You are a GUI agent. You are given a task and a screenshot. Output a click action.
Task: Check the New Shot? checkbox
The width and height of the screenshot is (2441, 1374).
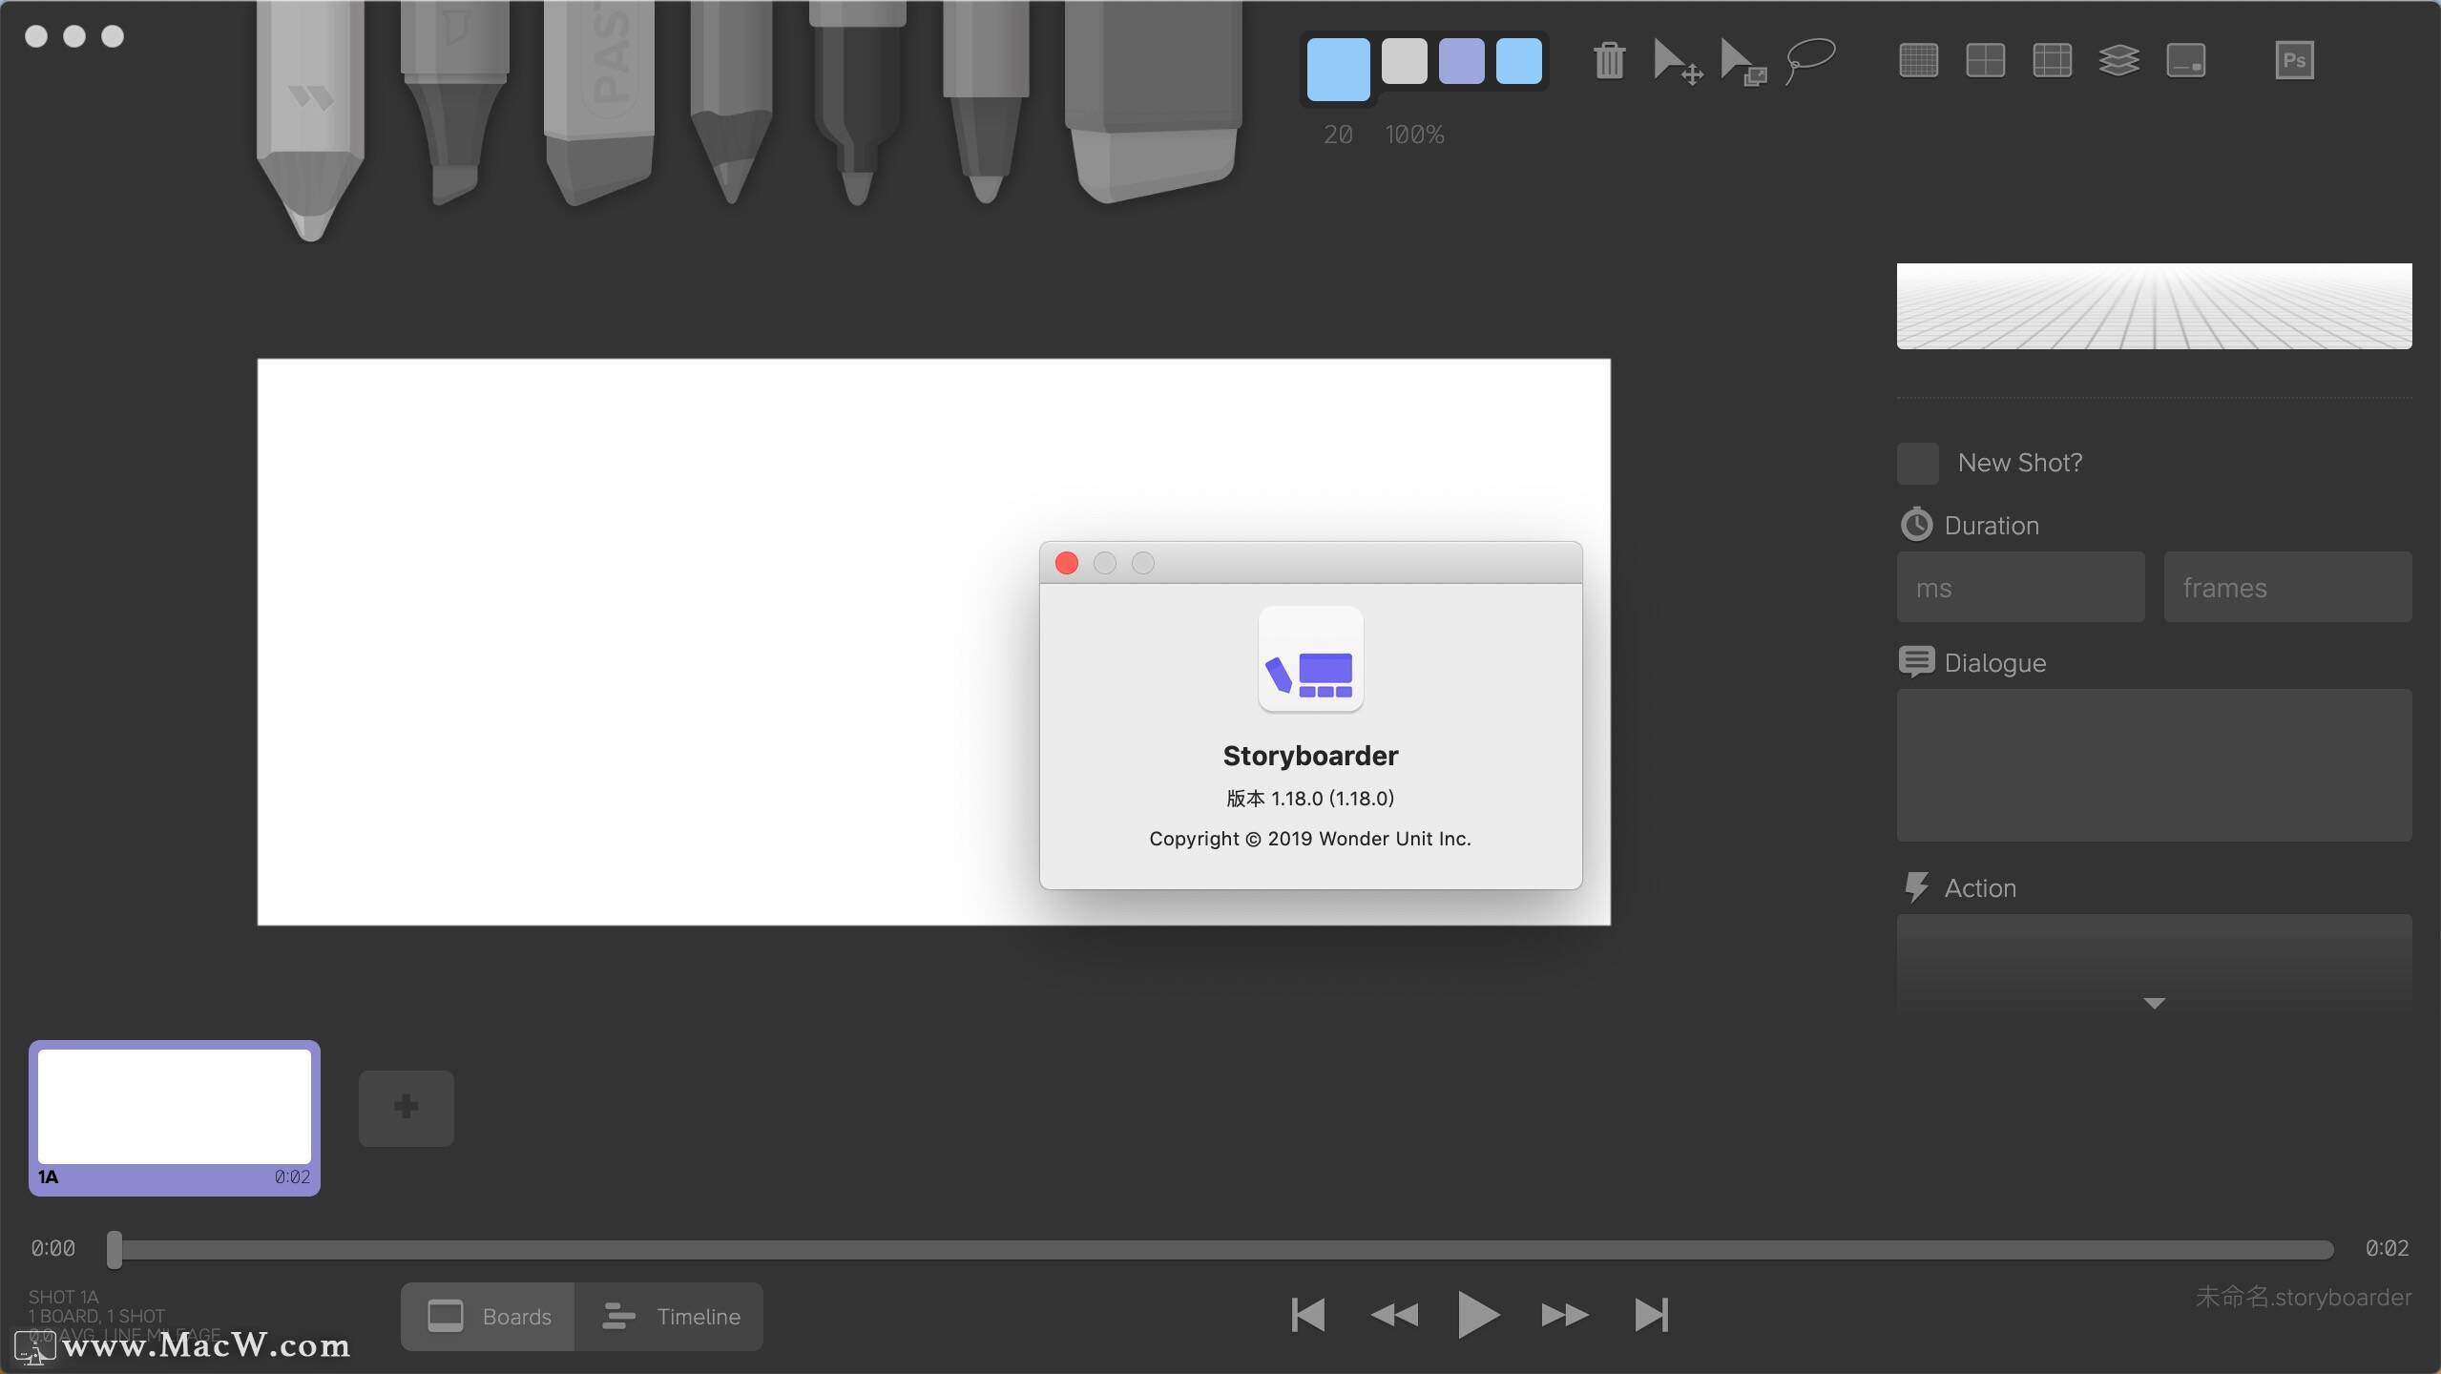tap(1917, 464)
